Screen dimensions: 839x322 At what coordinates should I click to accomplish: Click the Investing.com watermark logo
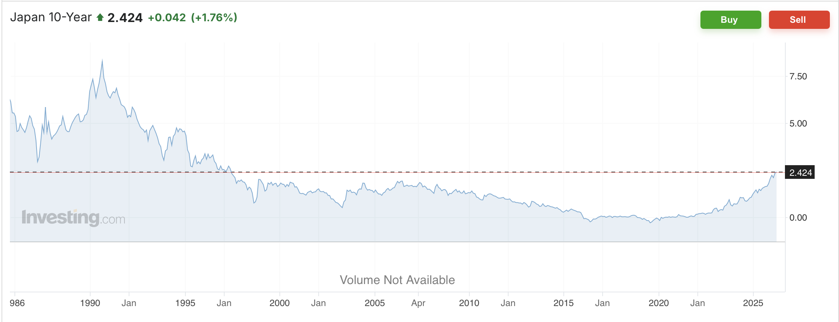pyautogui.click(x=73, y=218)
